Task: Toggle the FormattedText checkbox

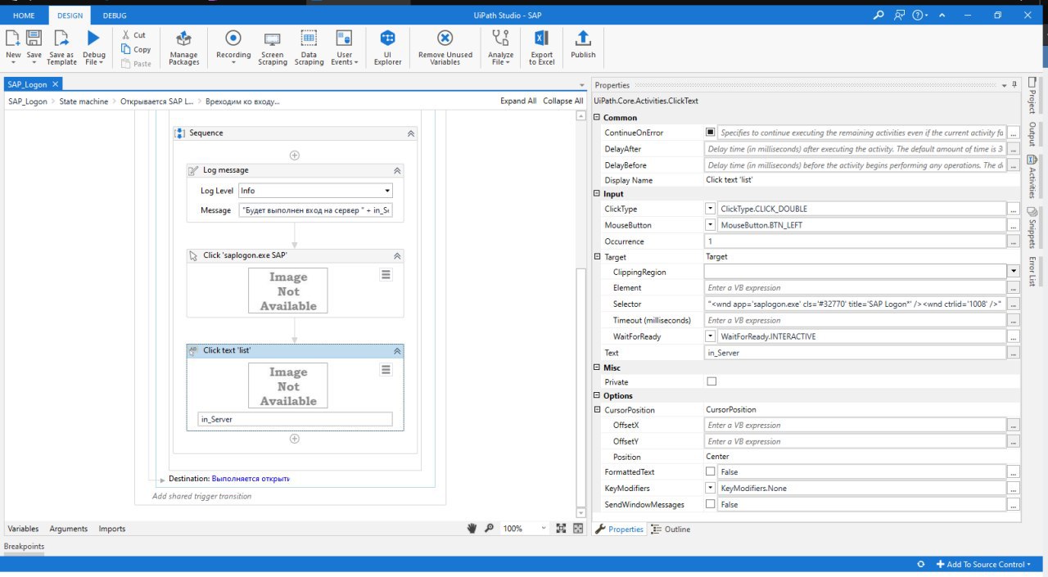Action: 710,471
